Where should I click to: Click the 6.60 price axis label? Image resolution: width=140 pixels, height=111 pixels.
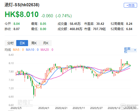[x=11, y=105]
